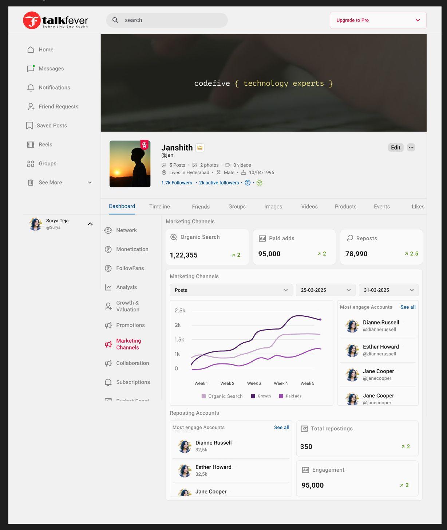This screenshot has height=530, width=447.
Task: Open Saved Posts bookmark icon
Action: [29, 126]
